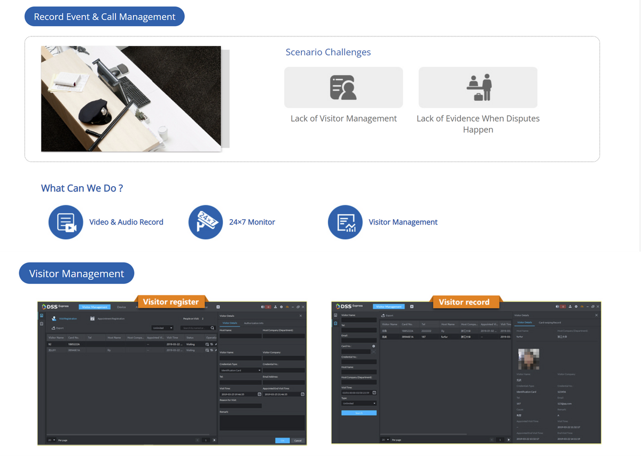Screen dimensions: 641x456
Task: Click Card No. gear icon in Visitor record screenshot
Action: pyautogui.click(x=373, y=346)
